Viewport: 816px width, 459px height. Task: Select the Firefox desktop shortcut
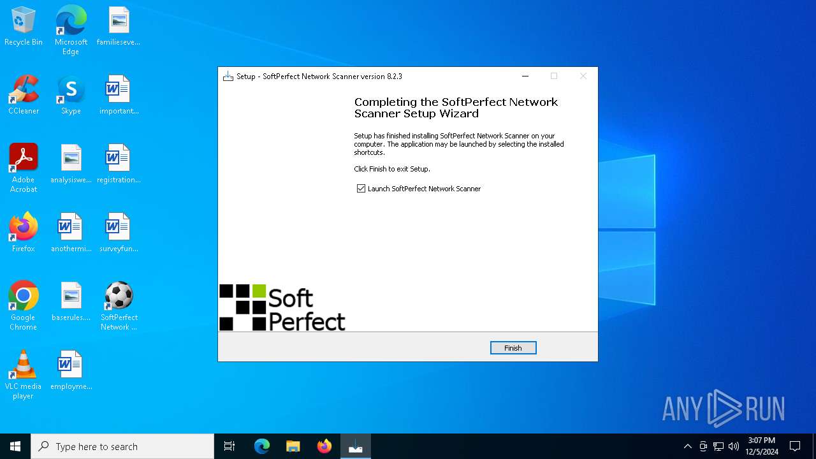(x=24, y=233)
